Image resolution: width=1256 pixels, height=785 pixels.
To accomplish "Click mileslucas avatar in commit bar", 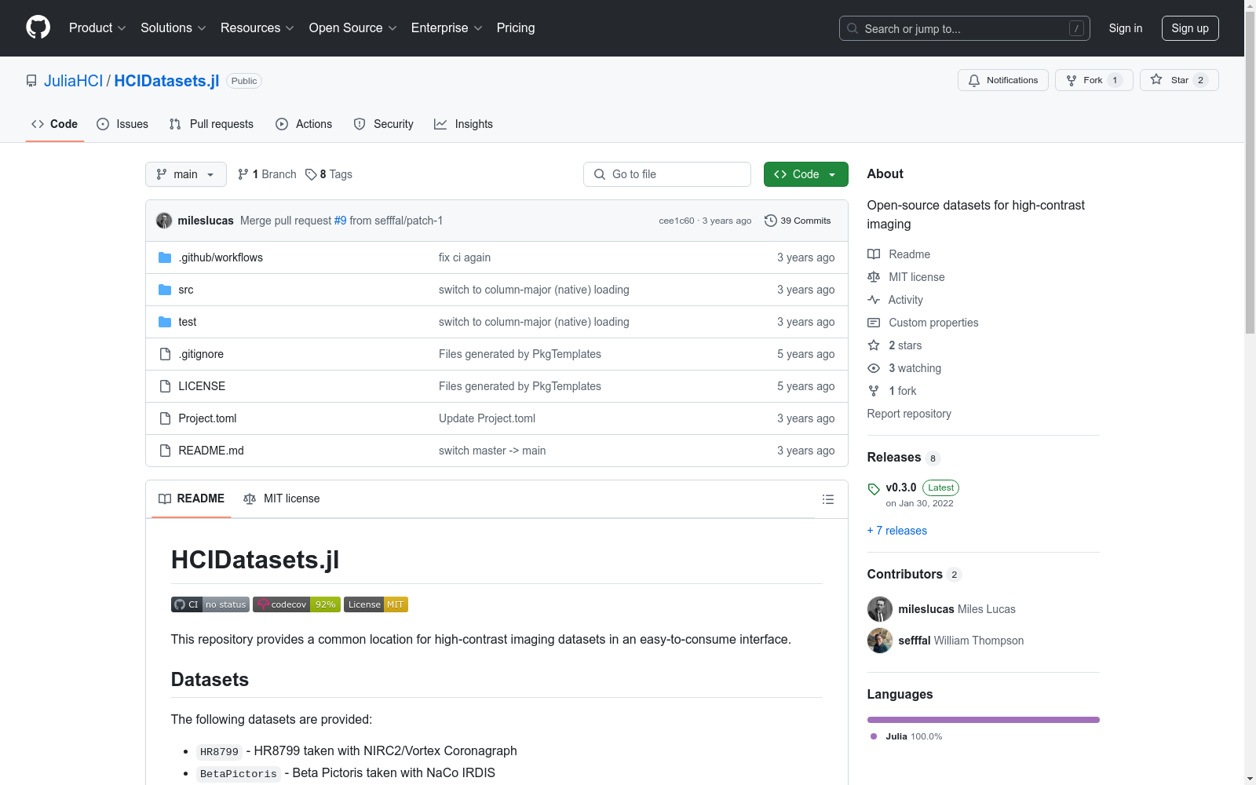I will [164, 221].
